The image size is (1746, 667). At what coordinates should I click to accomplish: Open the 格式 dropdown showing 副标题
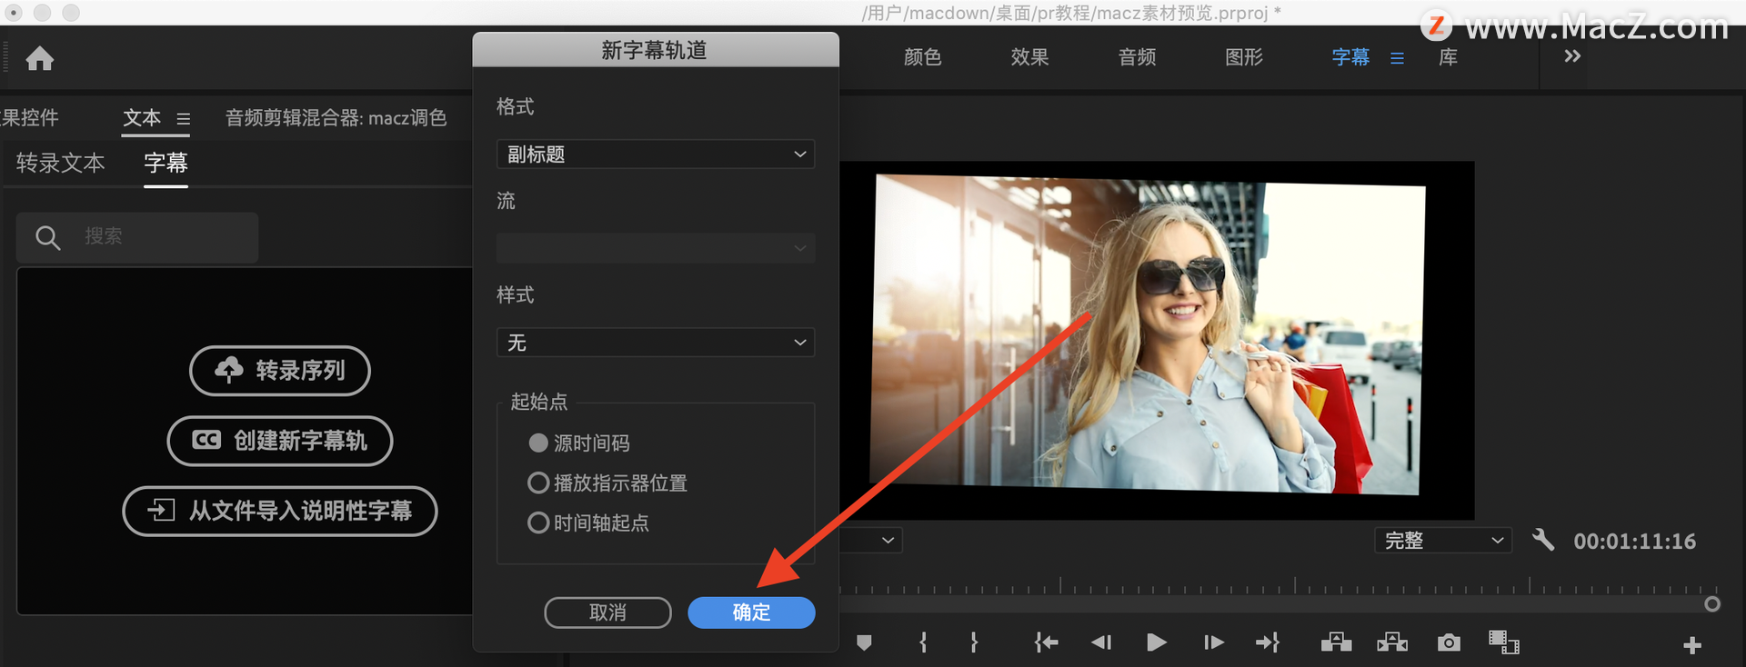tap(656, 154)
